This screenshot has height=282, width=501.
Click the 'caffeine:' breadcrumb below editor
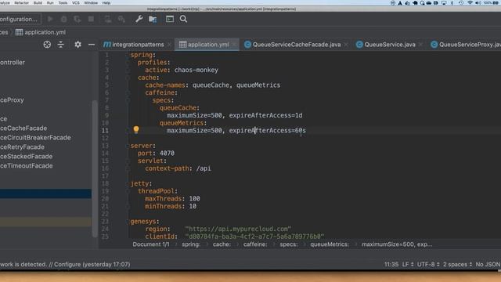click(x=255, y=244)
